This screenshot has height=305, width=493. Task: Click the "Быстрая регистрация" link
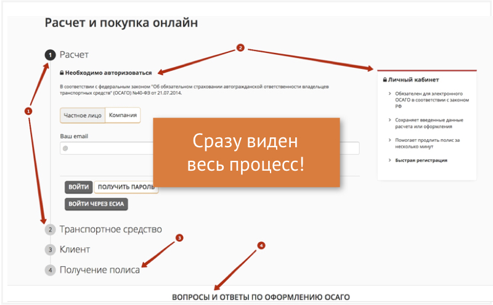click(421, 160)
